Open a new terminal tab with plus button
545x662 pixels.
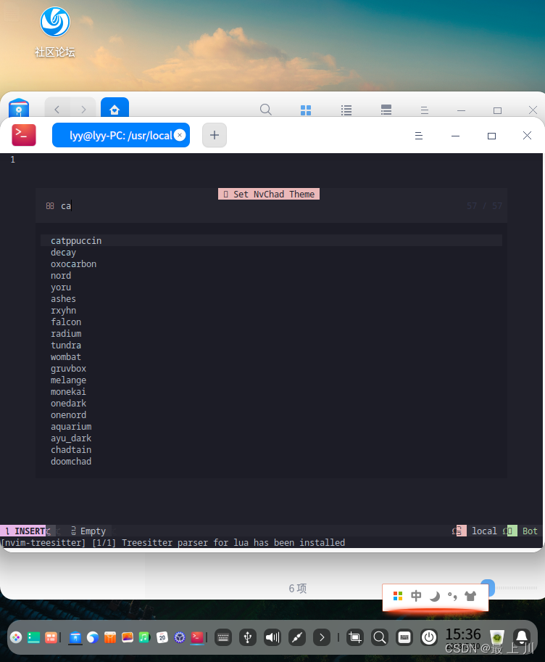tap(215, 136)
